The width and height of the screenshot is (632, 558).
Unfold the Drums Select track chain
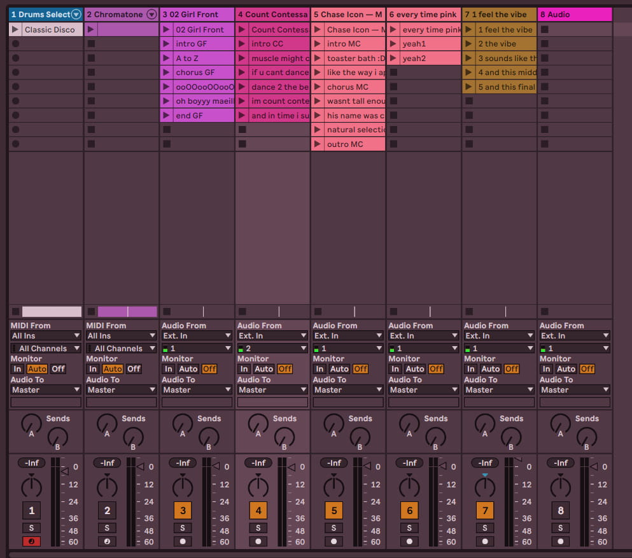point(76,15)
